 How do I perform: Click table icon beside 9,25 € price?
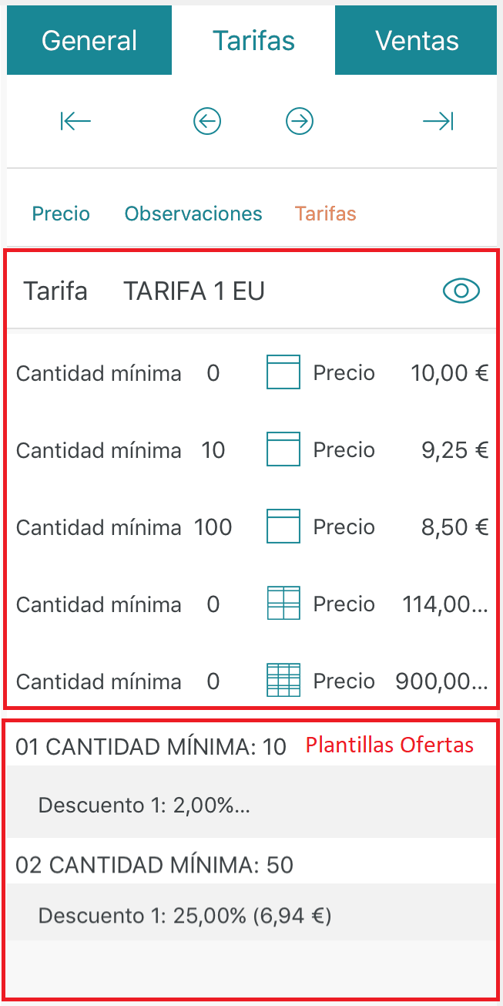tap(283, 449)
